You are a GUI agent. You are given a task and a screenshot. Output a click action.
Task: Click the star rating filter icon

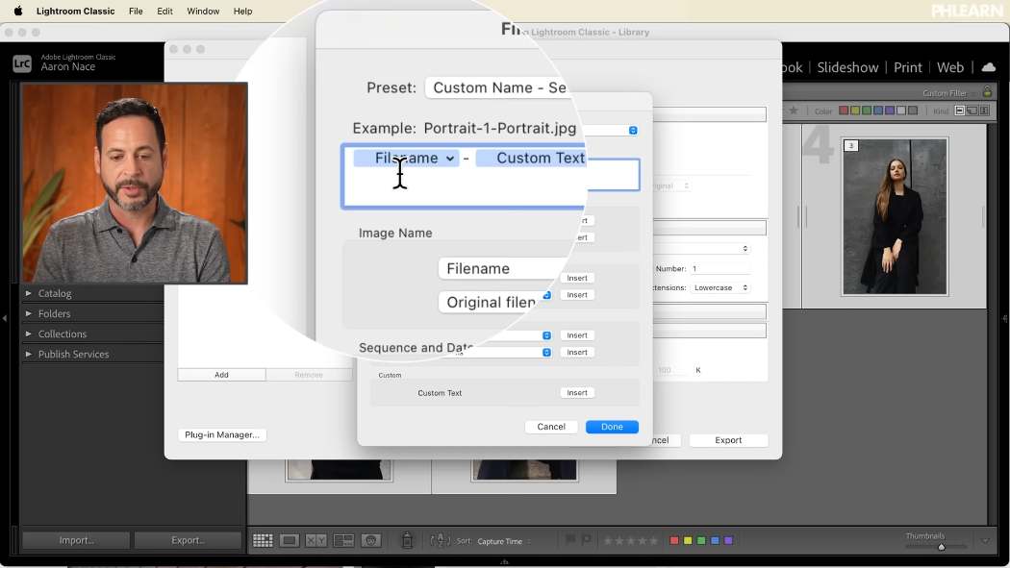[x=794, y=111]
